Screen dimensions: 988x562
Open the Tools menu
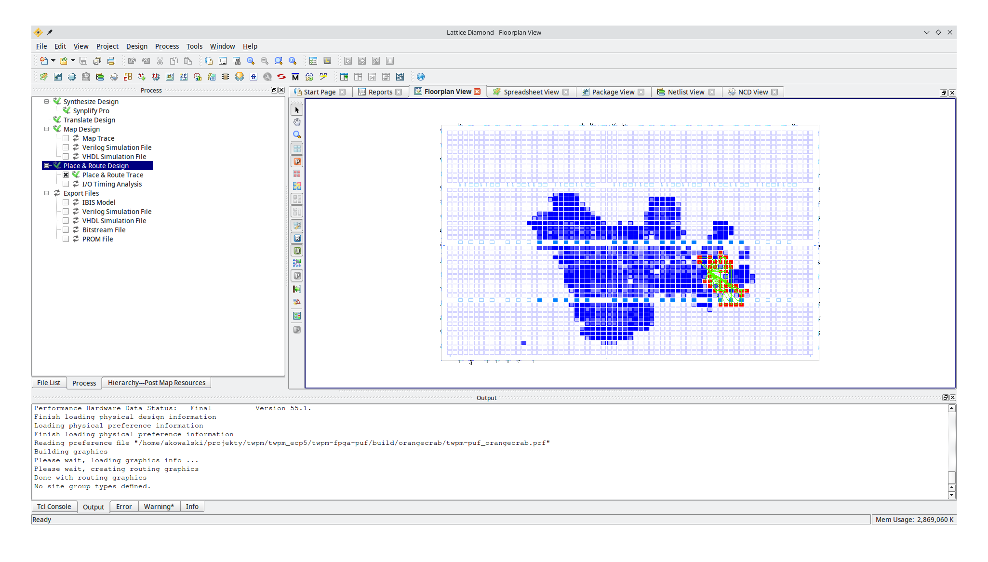point(194,46)
